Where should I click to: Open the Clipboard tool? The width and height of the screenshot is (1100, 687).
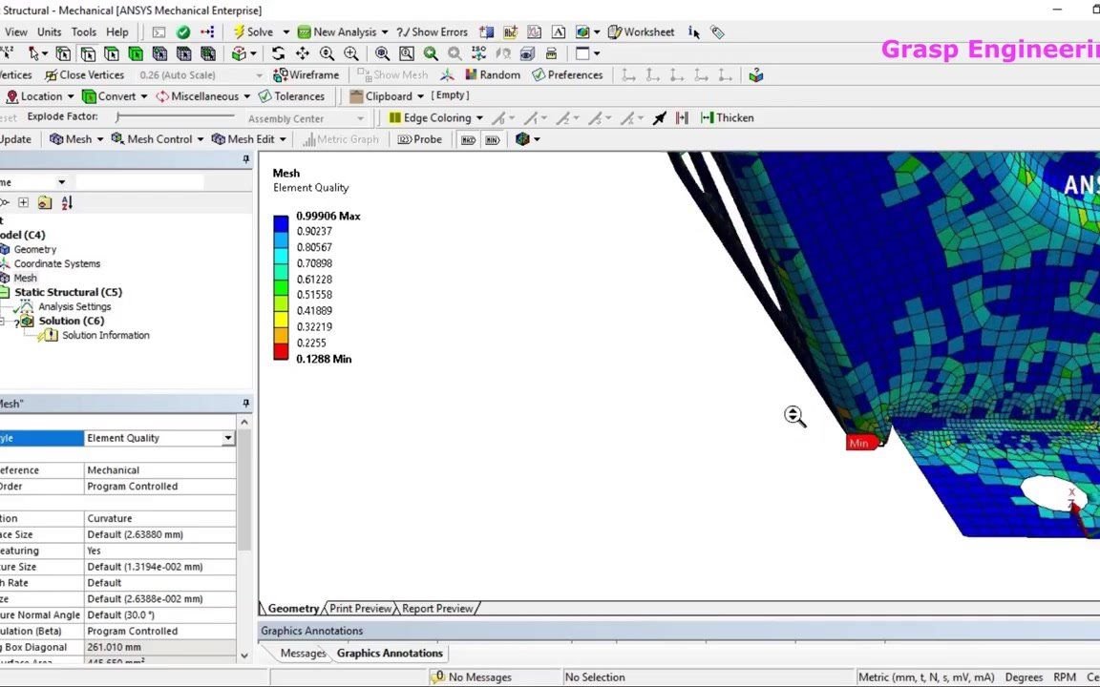(389, 95)
